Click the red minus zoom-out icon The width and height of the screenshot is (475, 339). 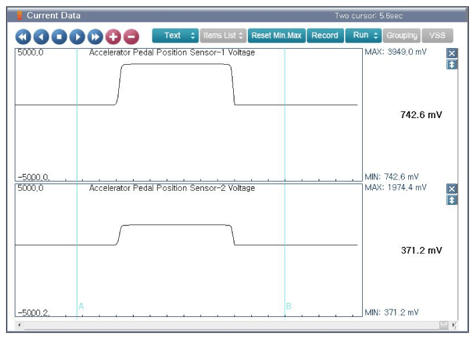click(x=131, y=37)
